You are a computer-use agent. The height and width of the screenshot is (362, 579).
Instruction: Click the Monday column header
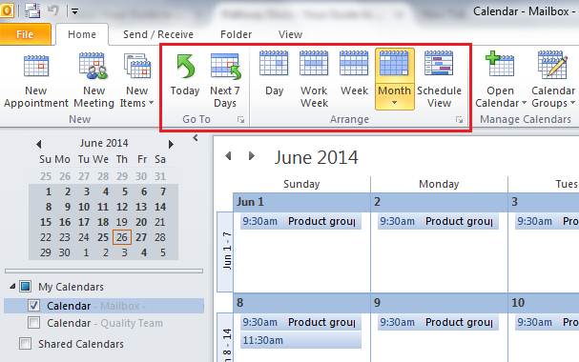click(x=439, y=184)
